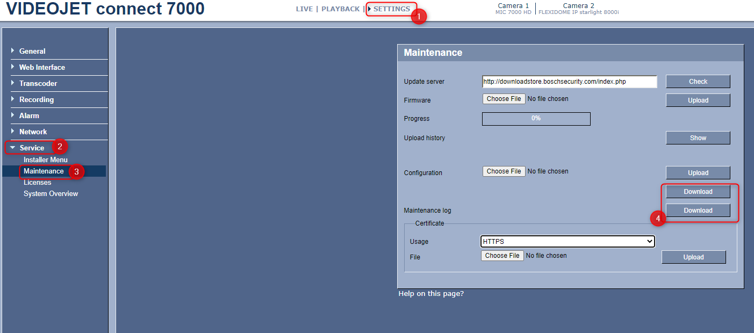
Task: Open the System Overview page
Action: (x=51, y=193)
